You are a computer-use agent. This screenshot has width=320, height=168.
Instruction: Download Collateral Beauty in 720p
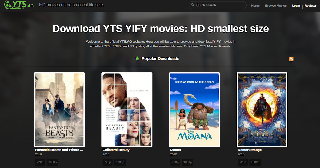coord(108,162)
